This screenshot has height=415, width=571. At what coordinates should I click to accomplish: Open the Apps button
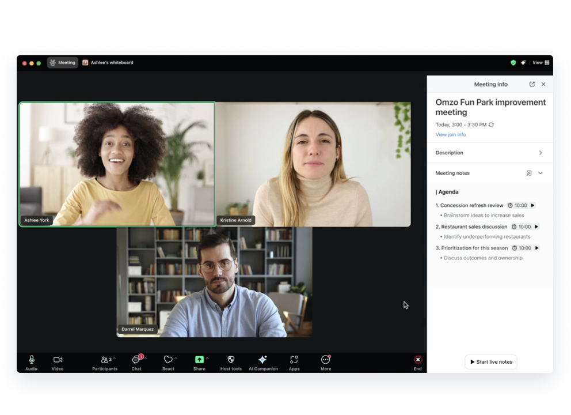click(x=294, y=363)
